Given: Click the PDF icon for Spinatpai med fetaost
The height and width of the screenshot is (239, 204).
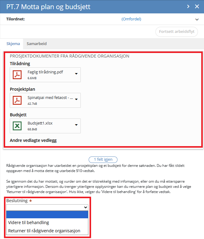Looking at the screenshot, I should [17, 100].
